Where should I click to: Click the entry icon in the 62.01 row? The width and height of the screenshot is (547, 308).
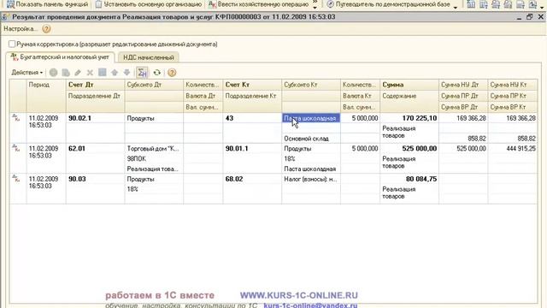(16, 148)
